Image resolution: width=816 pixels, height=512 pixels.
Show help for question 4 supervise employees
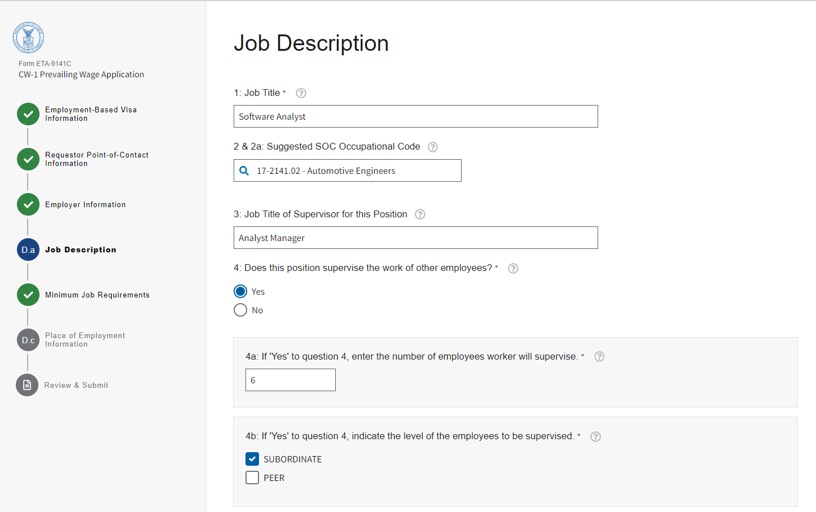[x=513, y=268]
